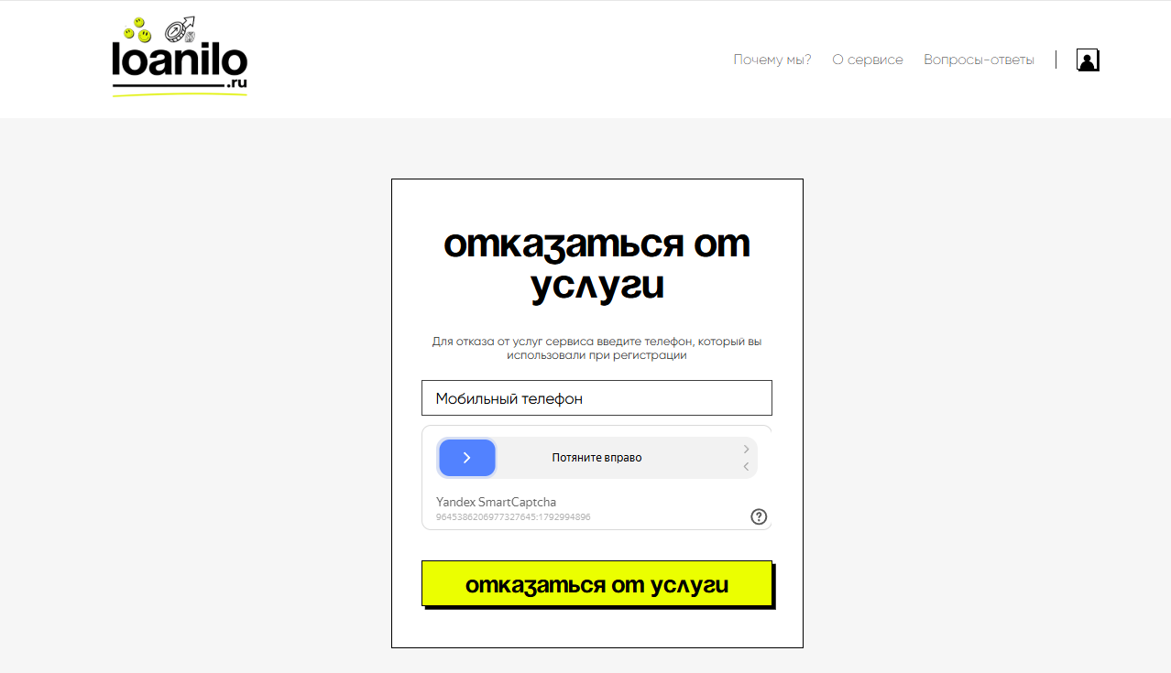Viewport: 1171px width, 673px height.
Task: Click the yellow "отказаться от услуги" button
Action: [x=596, y=583]
